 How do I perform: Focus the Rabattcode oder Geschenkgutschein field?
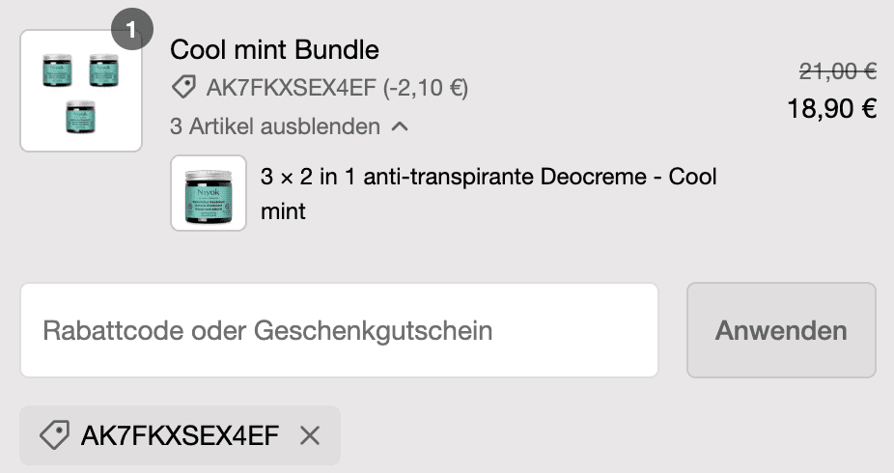(339, 330)
